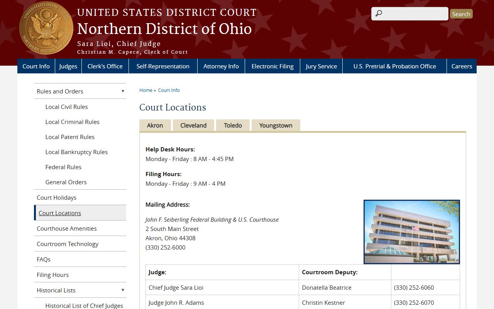
Task: Switch to the Toledo tab
Action: (x=233, y=125)
